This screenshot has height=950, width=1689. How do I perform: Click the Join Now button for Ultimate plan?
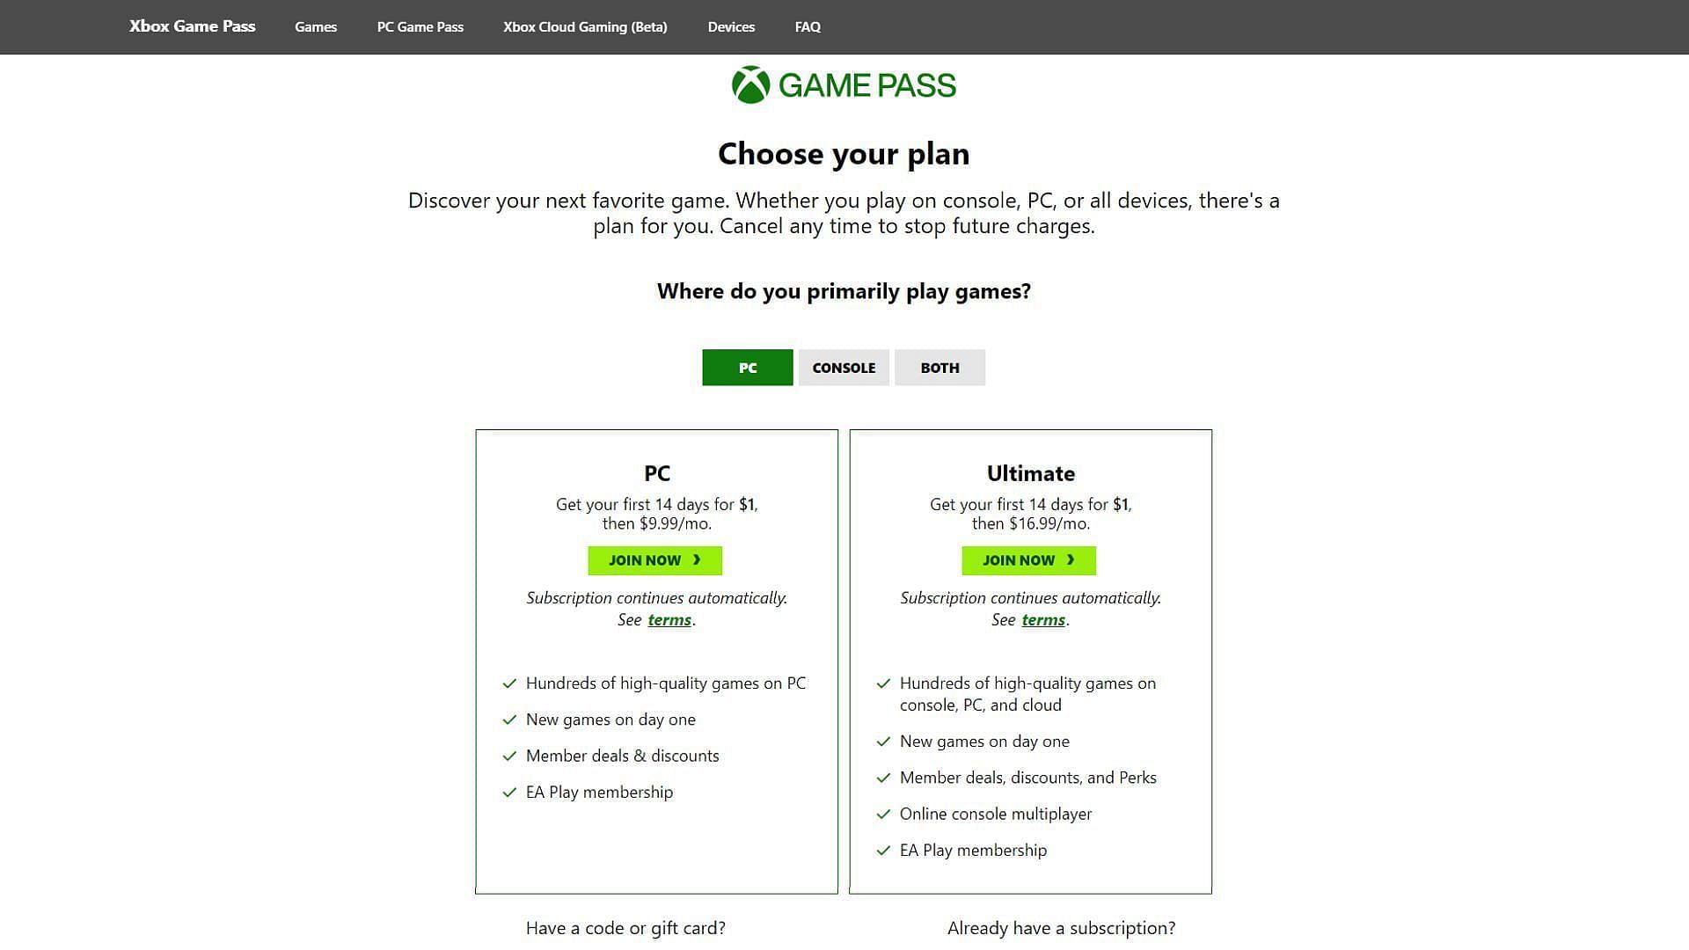pos(1027,560)
